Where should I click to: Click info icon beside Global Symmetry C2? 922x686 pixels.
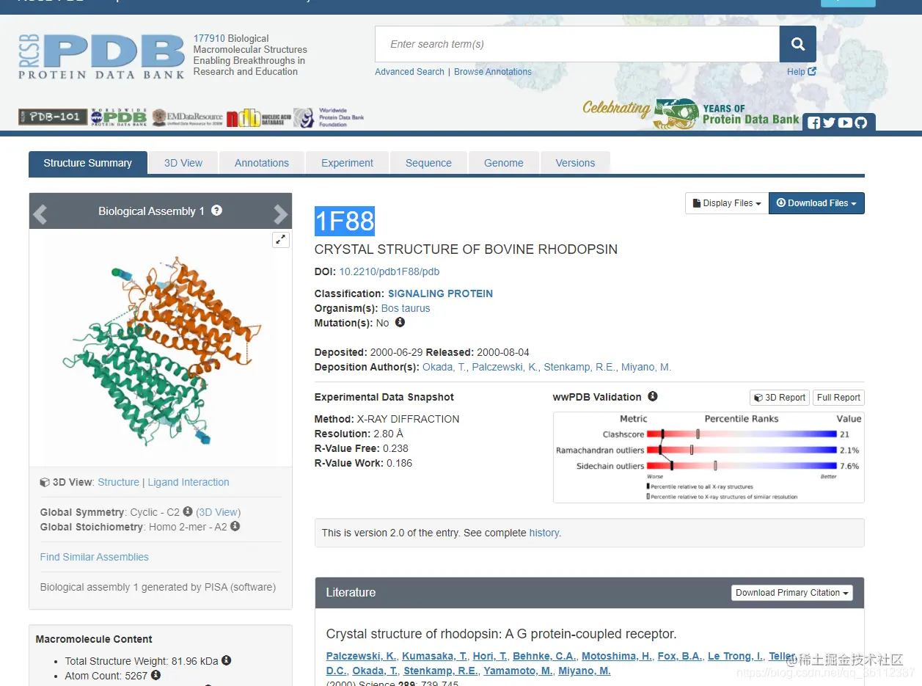point(188,511)
